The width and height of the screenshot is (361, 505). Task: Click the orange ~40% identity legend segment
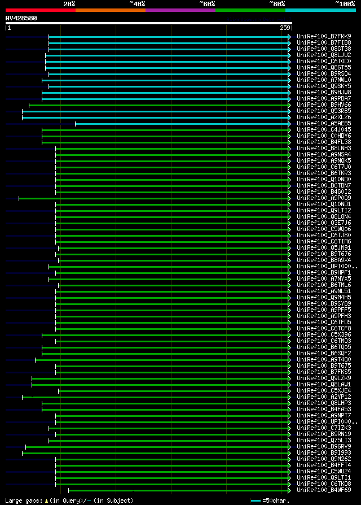111,10
